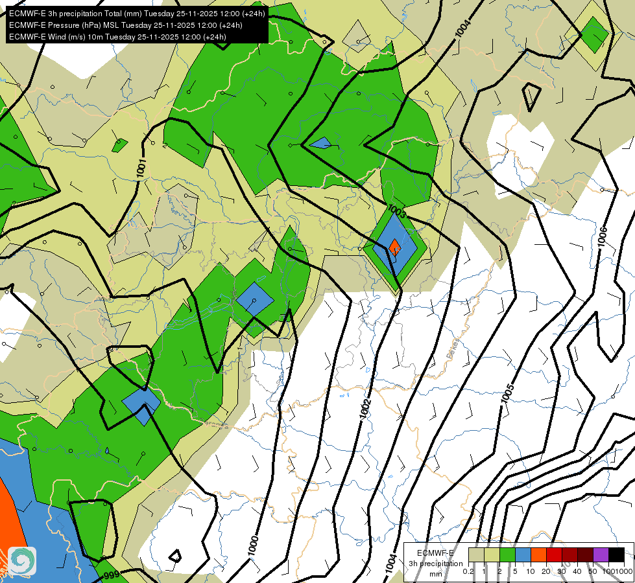Click the 1003 isobar label
The height and width of the screenshot is (583, 635).
click(396, 211)
